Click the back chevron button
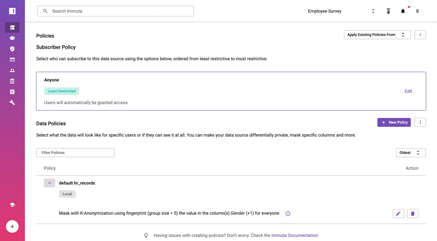This screenshot has height=241, width=437. pyautogui.click(x=420, y=35)
